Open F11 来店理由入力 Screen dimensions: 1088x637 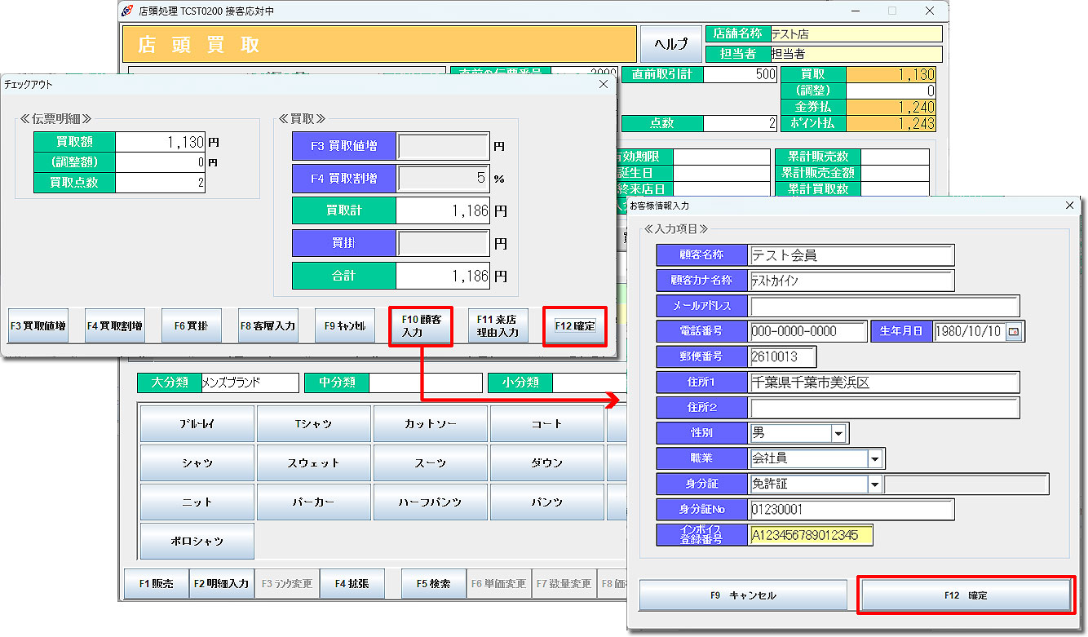click(498, 326)
